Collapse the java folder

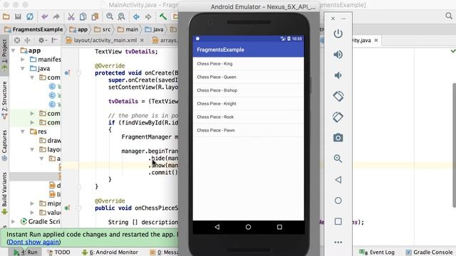coord(23,68)
